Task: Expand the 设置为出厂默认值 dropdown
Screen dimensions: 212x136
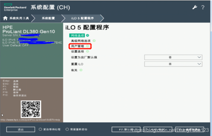Action: 173,57
